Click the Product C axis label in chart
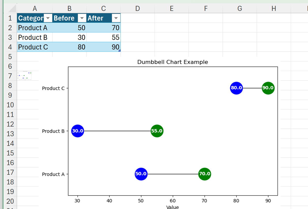Viewport: 308px width, 209px height. coord(53,88)
